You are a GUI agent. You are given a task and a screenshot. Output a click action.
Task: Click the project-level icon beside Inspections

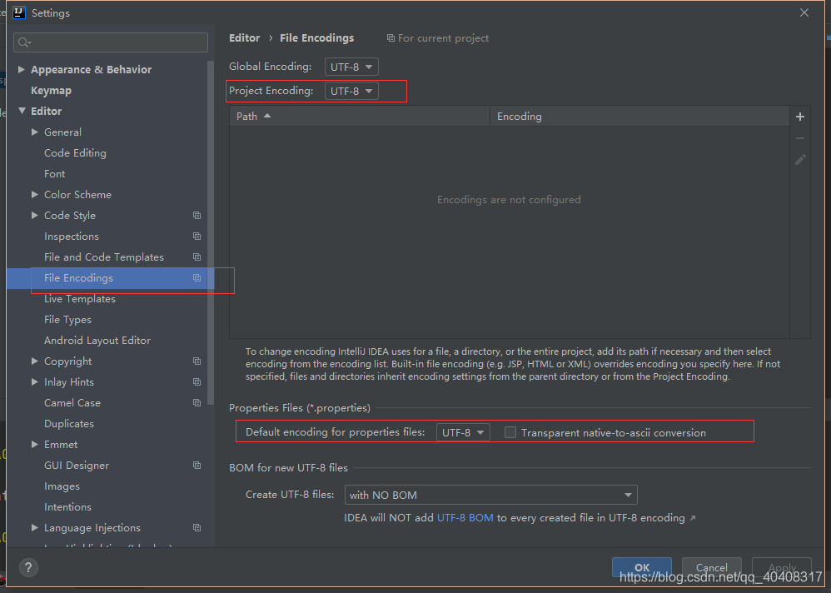[197, 236]
